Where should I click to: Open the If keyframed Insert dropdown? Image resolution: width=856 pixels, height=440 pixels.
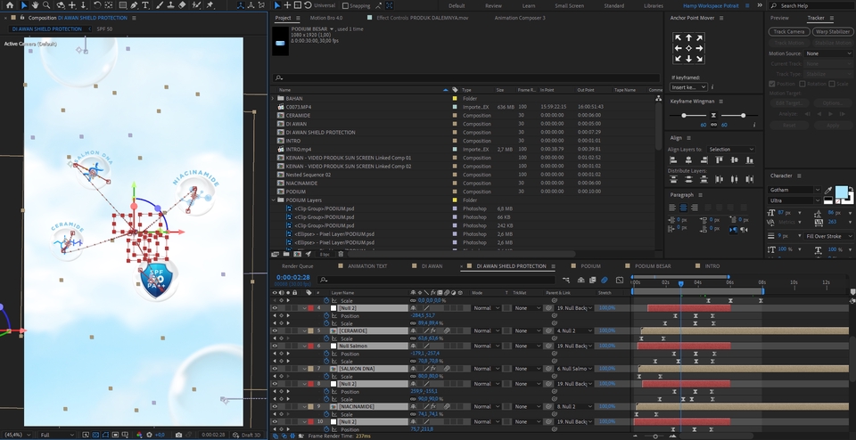pyautogui.click(x=689, y=87)
